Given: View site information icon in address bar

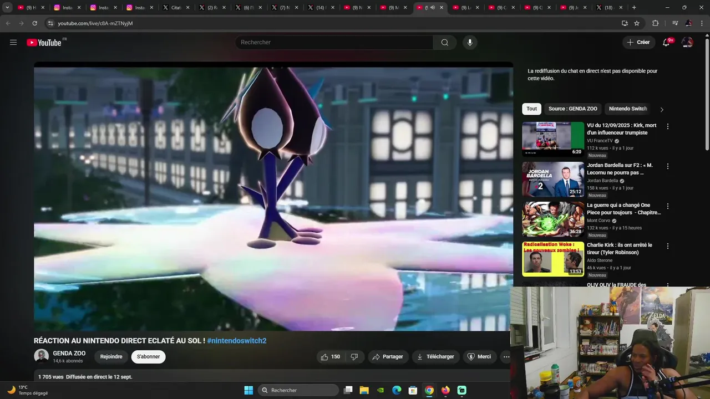Looking at the screenshot, I should 50,23.
